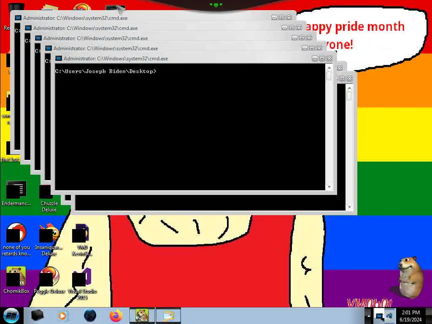
Task: Open the Insaniquarium Deluxe desktop shortcut
Action: click(x=49, y=239)
